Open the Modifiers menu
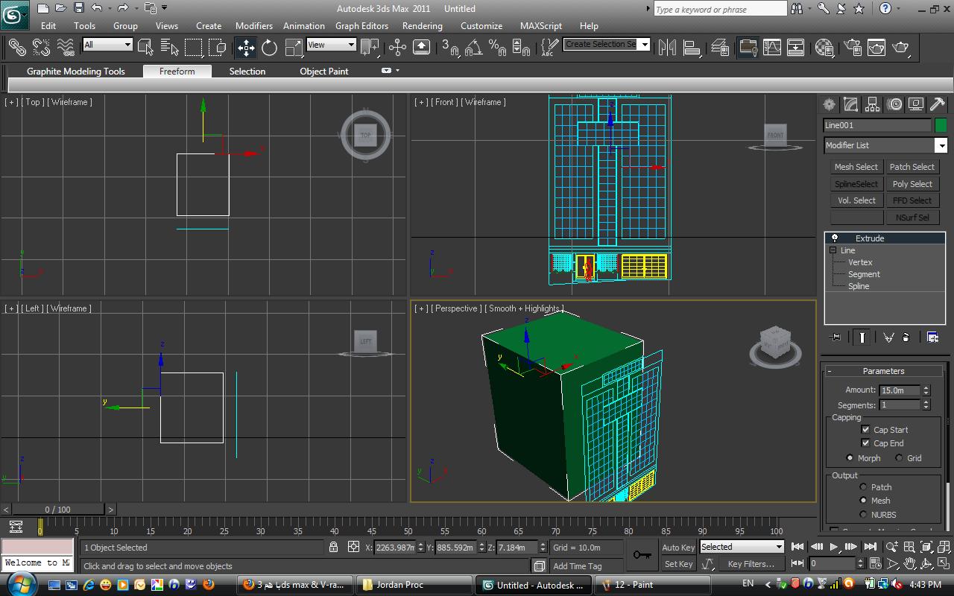 253,25
